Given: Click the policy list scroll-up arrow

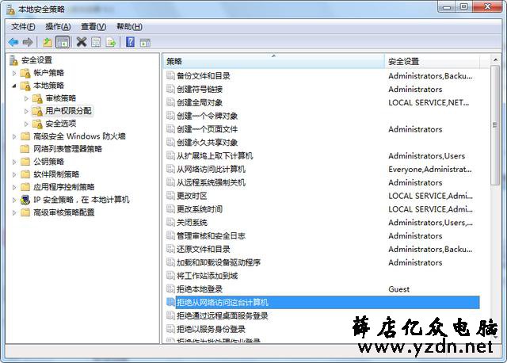Looking at the screenshot, I should pyautogui.click(x=495, y=60).
